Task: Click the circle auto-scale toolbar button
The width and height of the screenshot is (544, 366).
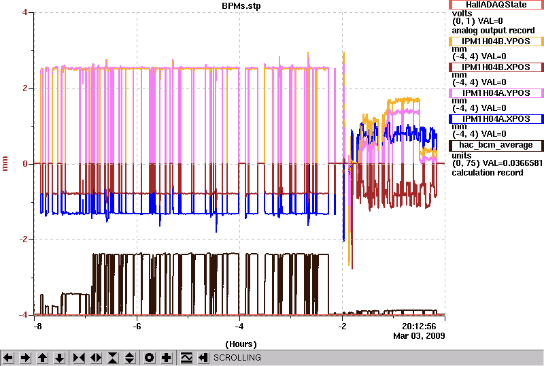Action: 149,358
